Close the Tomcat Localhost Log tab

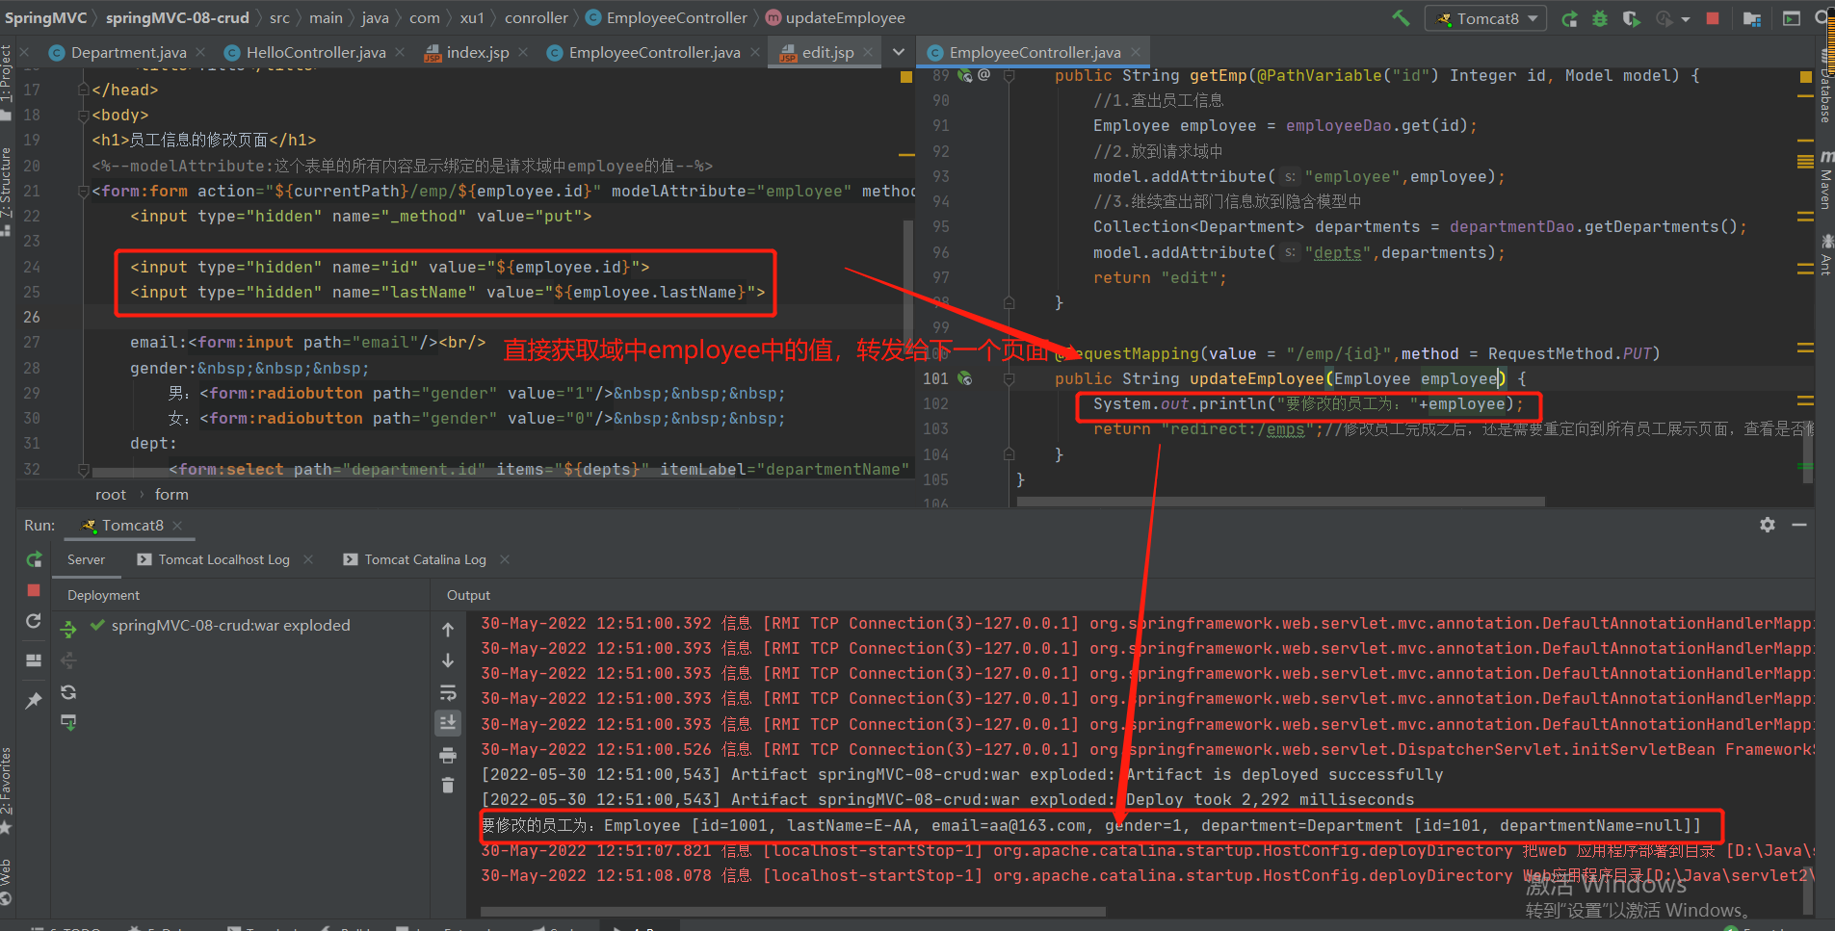tap(308, 559)
